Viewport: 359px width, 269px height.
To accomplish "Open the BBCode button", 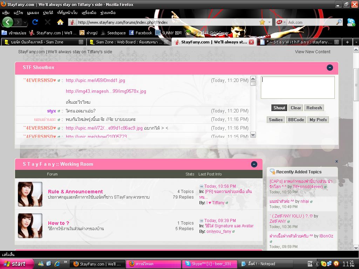I will pyautogui.click(x=296, y=120).
